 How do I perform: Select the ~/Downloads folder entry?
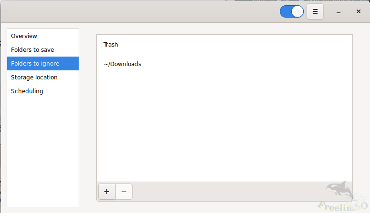pyautogui.click(x=123, y=64)
